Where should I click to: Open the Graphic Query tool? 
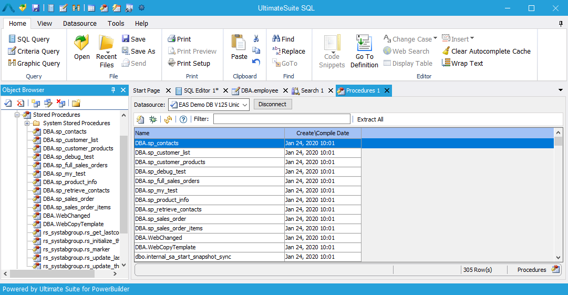coord(12,64)
